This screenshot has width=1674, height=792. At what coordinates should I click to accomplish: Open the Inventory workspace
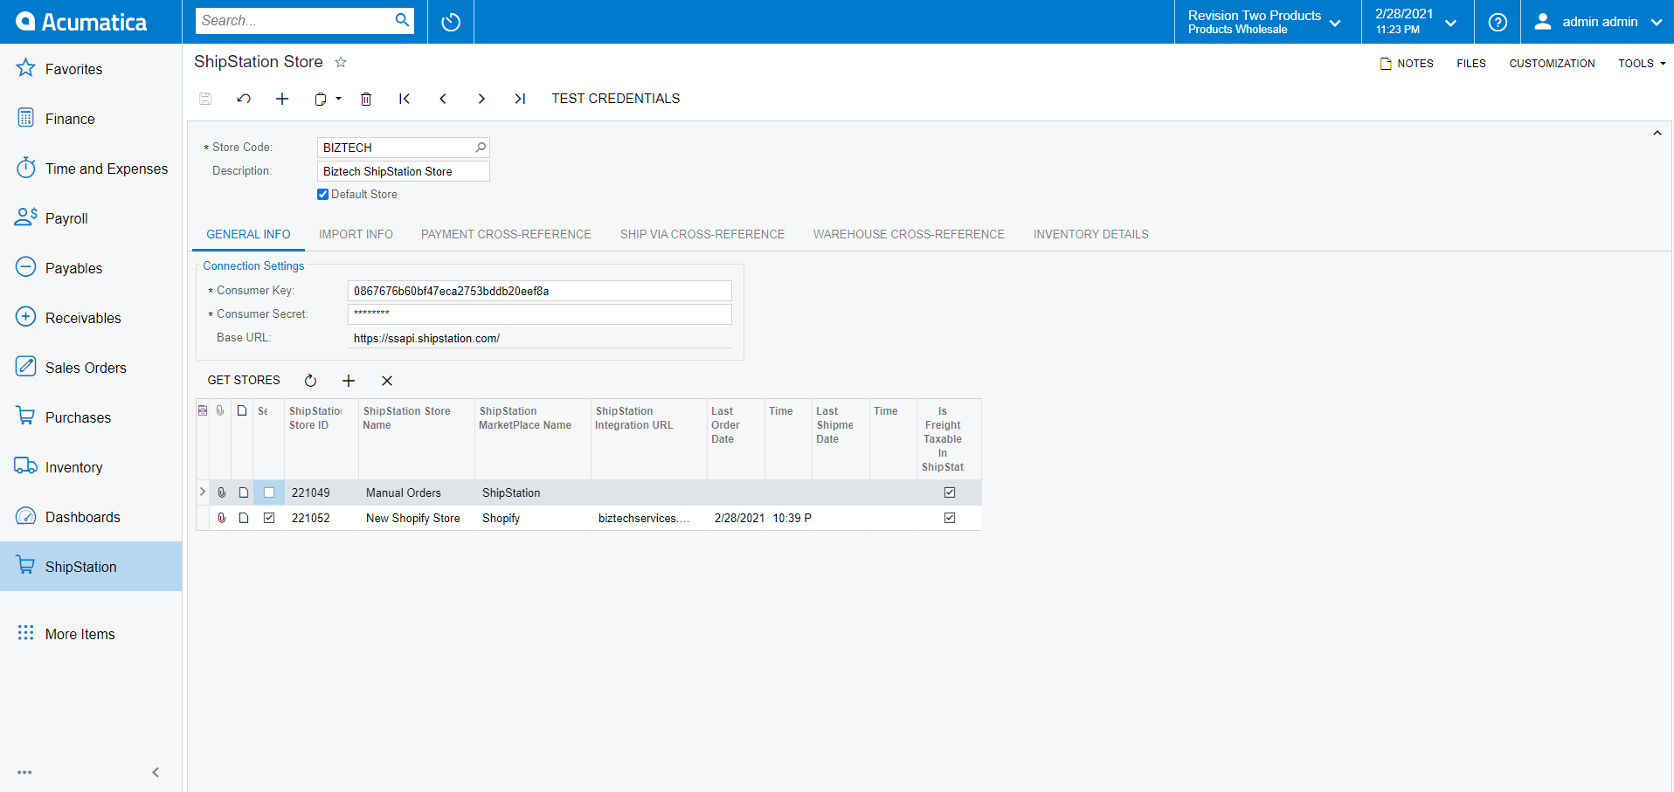coord(91,467)
